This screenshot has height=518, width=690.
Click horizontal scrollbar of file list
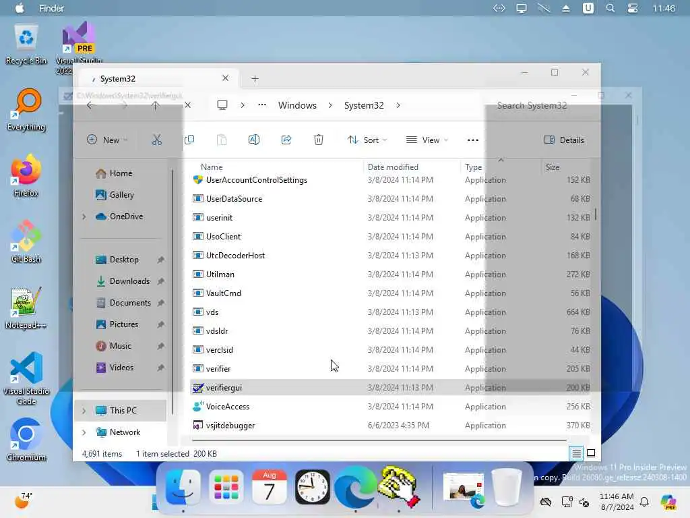379,440
